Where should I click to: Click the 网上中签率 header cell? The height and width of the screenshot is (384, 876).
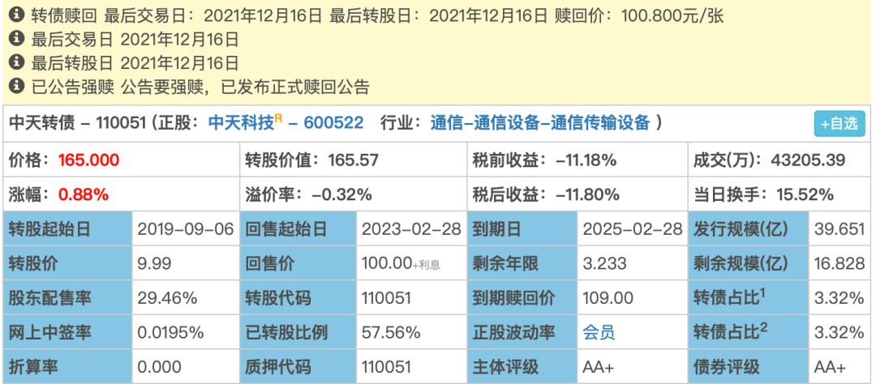pos(67,333)
